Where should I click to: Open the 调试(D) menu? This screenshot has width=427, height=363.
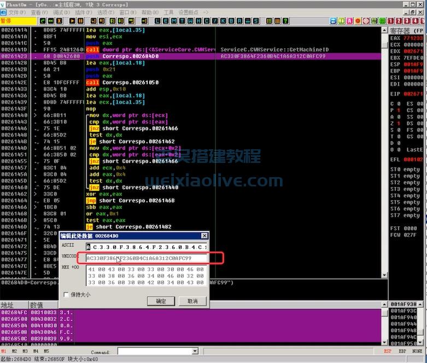(61, 12)
